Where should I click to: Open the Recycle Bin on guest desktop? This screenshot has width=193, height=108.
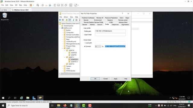click(5, 16)
